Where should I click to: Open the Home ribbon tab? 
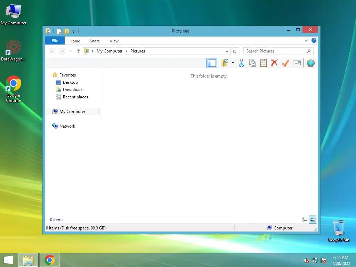(x=75, y=41)
